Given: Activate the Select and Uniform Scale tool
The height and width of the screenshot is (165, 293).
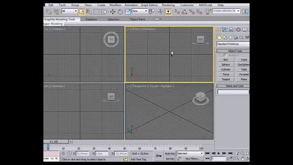Looking at the screenshot, I should pyautogui.click(x=128, y=12).
